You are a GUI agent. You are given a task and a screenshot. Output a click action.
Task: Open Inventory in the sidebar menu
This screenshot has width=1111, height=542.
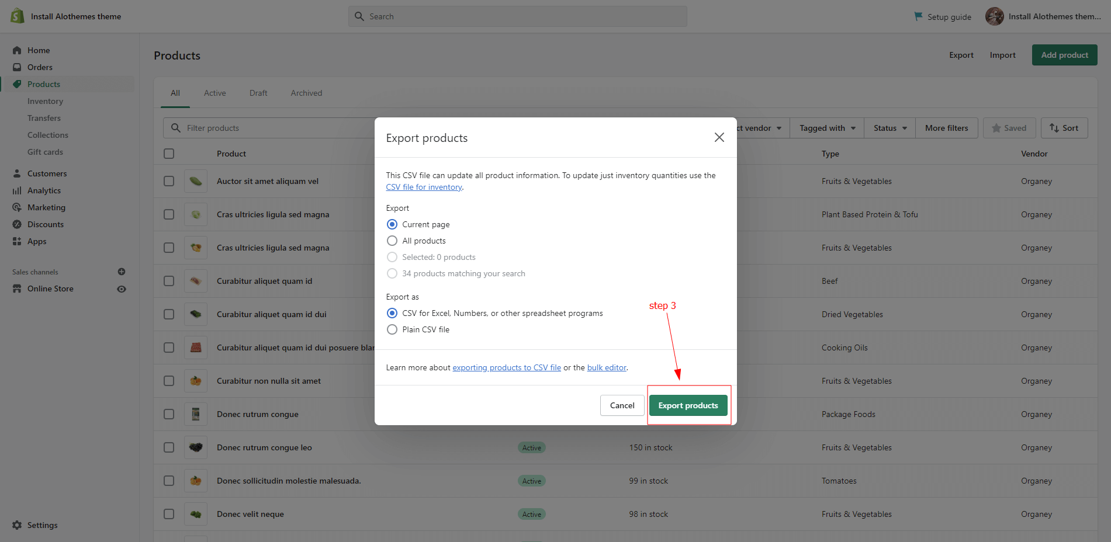(45, 101)
